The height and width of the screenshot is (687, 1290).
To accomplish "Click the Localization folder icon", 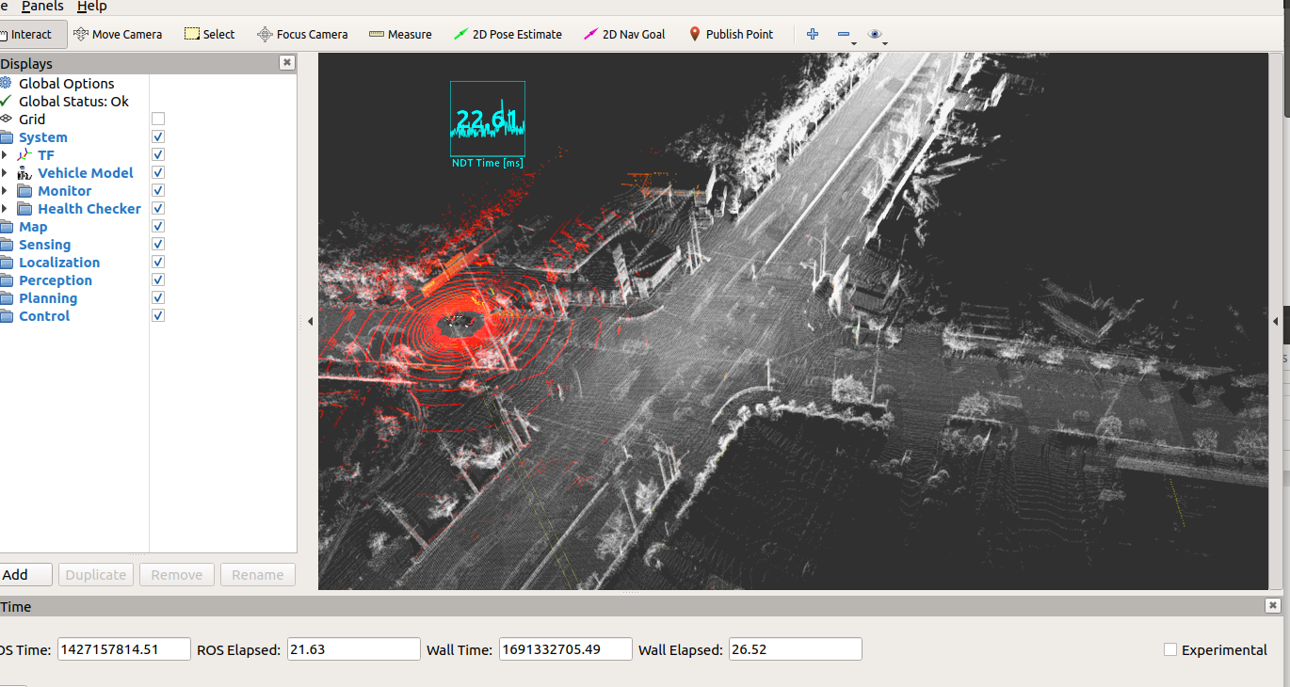I will 7,263.
